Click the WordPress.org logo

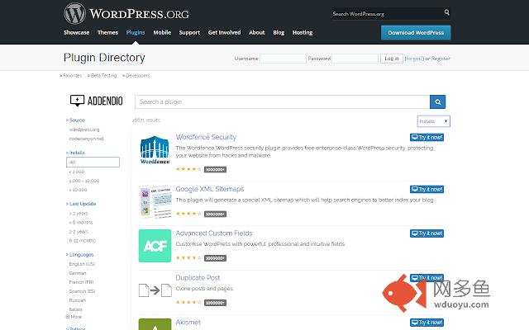(x=126, y=14)
